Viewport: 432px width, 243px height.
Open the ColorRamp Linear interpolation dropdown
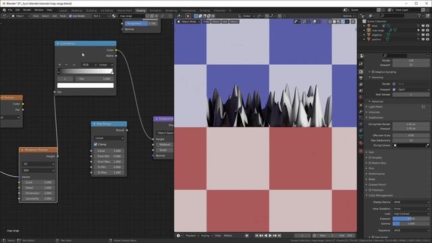106,65
